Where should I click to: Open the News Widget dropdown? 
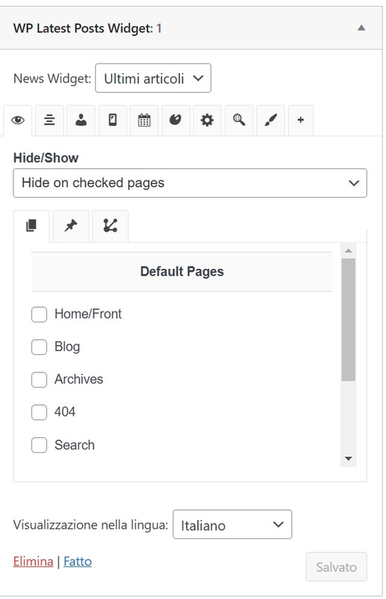click(153, 79)
